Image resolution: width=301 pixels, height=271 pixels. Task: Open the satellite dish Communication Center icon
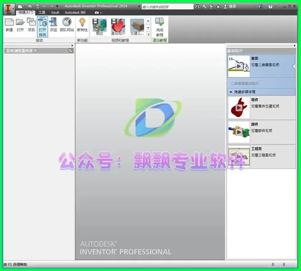[x=211, y=6]
